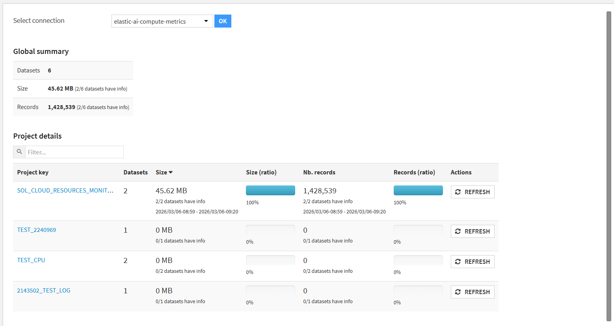The height and width of the screenshot is (326, 614).
Task: Select the 45.62 MB global size value
Action: tap(60, 89)
